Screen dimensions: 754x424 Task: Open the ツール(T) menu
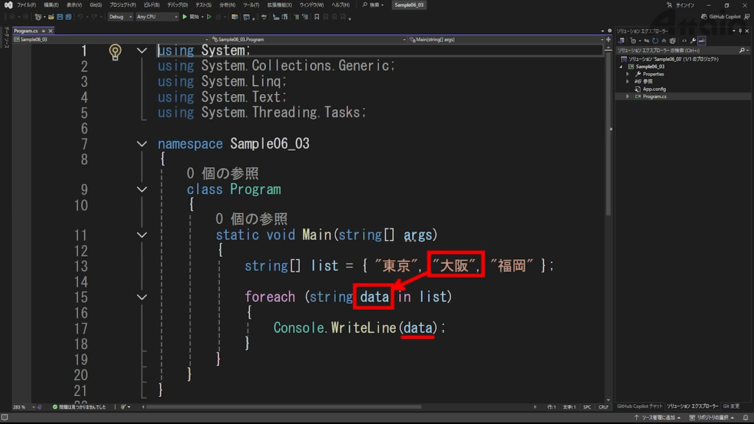(251, 5)
